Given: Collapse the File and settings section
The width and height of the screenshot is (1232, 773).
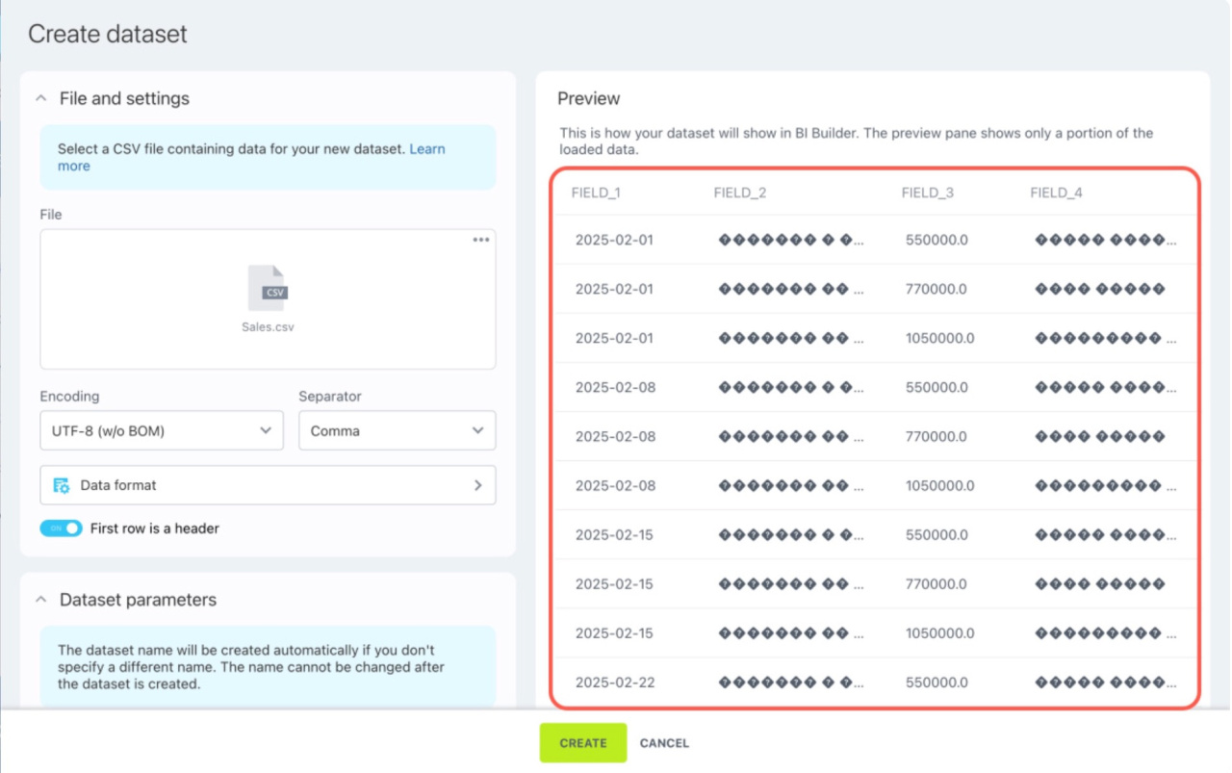Looking at the screenshot, I should click(41, 98).
